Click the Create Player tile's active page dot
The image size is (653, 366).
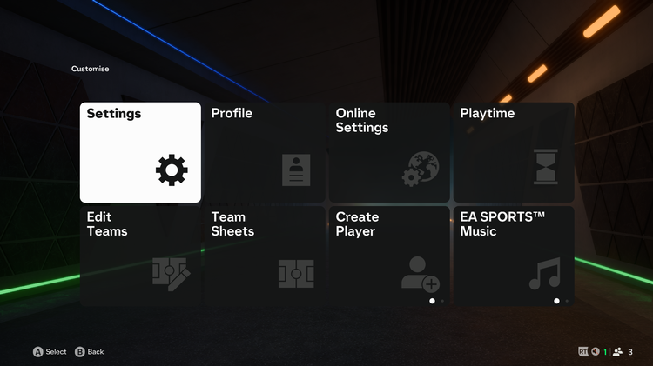432,301
